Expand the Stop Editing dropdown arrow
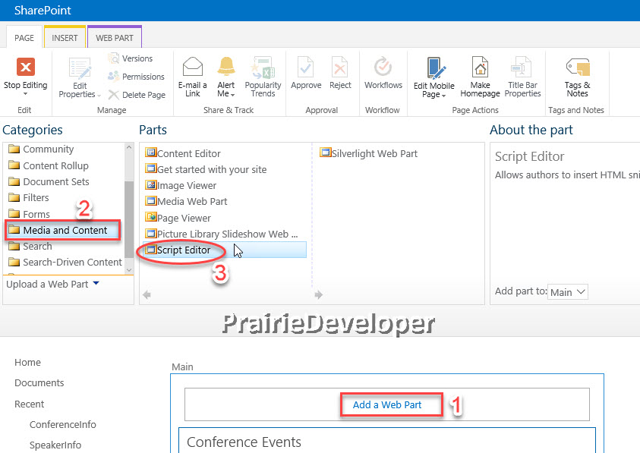This screenshot has height=453, width=640. tap(25, 94)
